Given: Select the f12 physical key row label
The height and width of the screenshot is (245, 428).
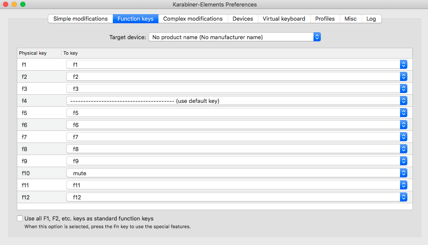Looking at the screenshot, I should coord(26,197).
